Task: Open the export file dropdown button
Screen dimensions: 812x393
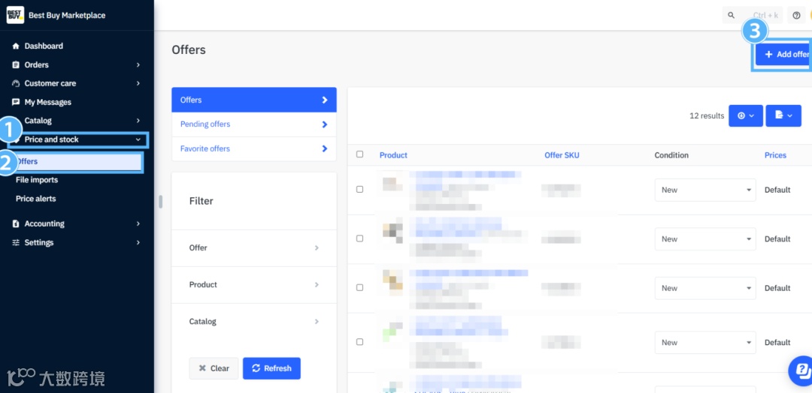Action: (783, 115)
